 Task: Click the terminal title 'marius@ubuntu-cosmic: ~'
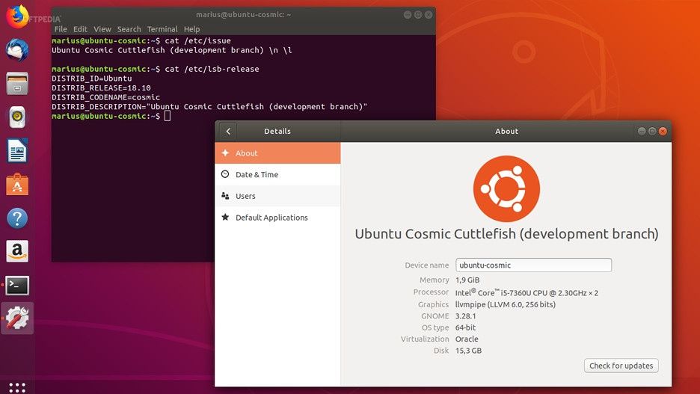[243, 15]
